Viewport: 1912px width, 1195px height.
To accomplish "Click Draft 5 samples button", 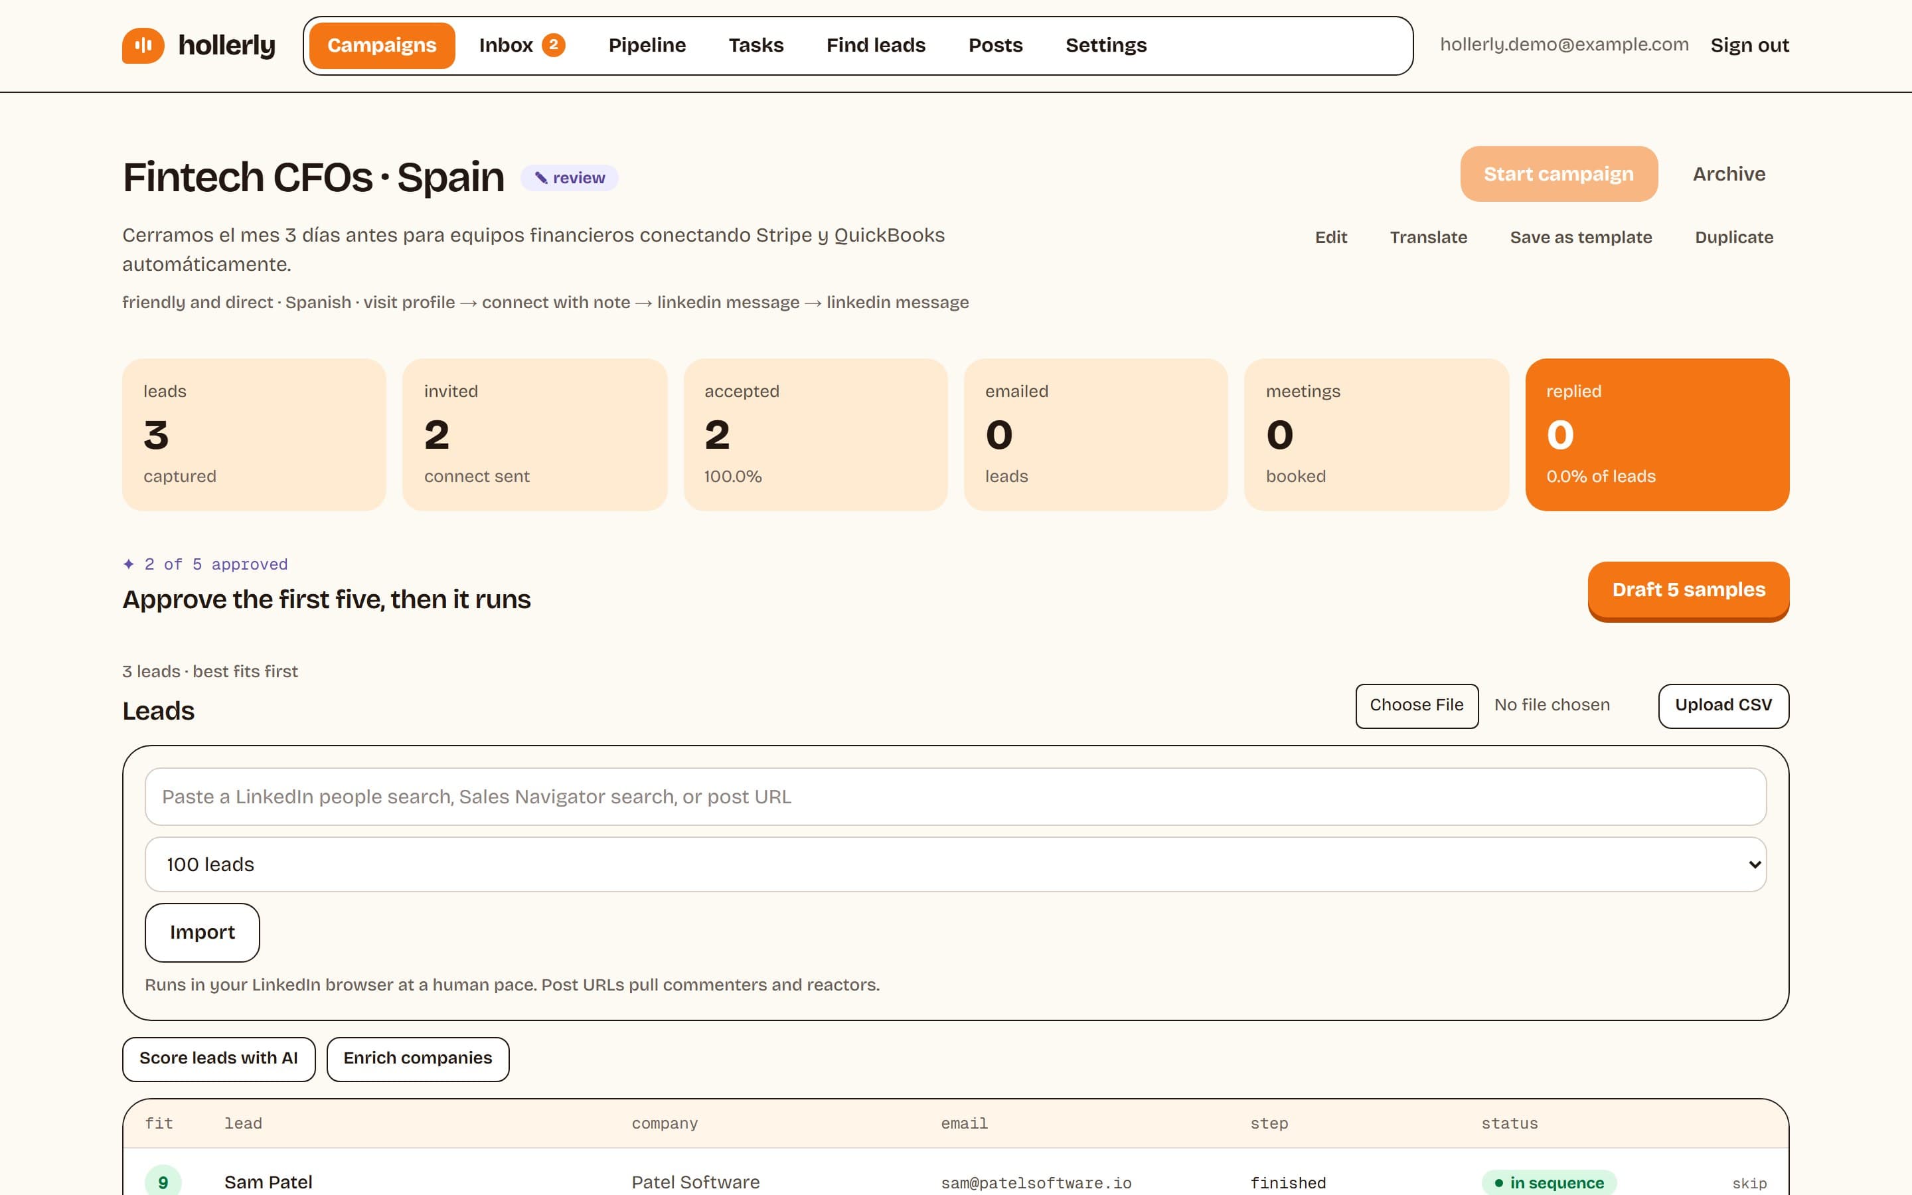I will [1688, 590].
